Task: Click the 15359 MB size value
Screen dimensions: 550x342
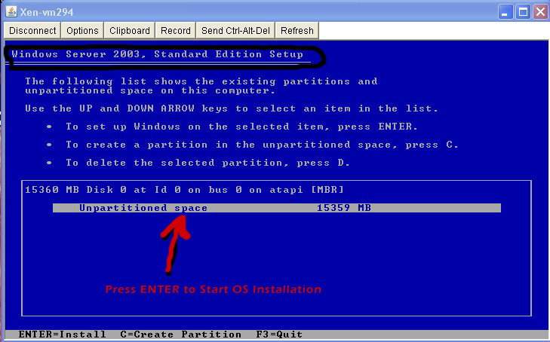Action: [344, 208]
